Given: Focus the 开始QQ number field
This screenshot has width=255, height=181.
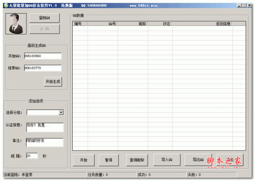Looking at the screenshot, I should click(42, 56).
